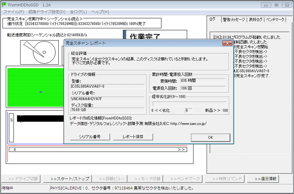The image size is (294, 194).
Task: Click the >> arrows on position bar
Action: coord(181,149)
